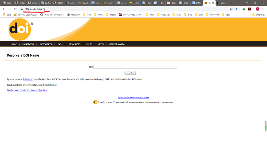Minimize the browser window
This screenshot has height=143, width=267.
click(247, 3)
